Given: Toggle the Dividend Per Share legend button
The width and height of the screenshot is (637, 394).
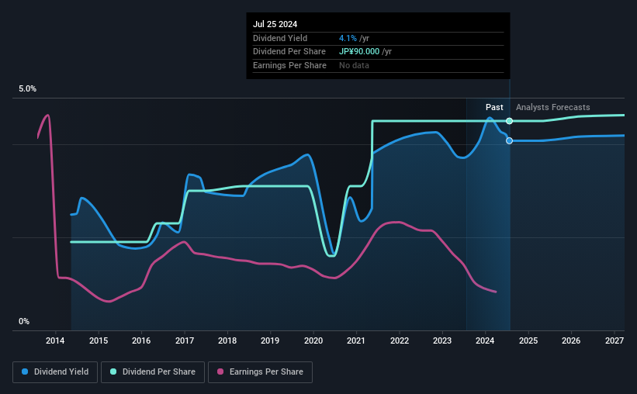Looking at the screenshot, I should [x=153, y=372].
